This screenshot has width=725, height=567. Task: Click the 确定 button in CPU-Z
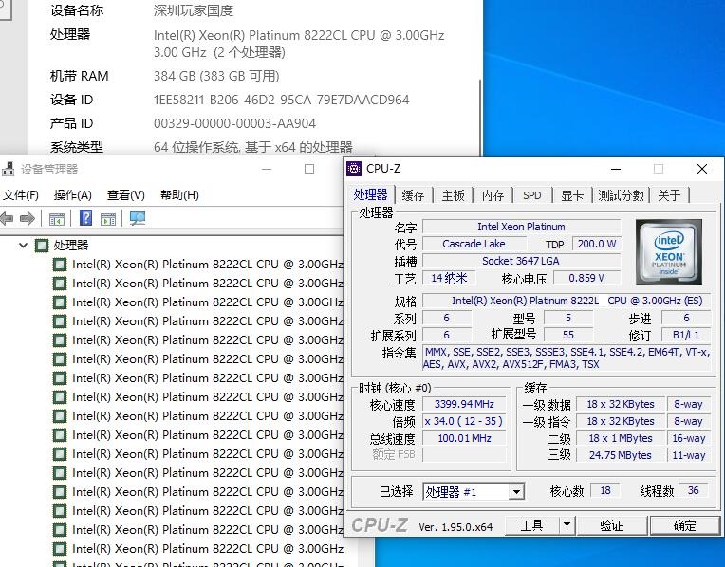[685, 525]
